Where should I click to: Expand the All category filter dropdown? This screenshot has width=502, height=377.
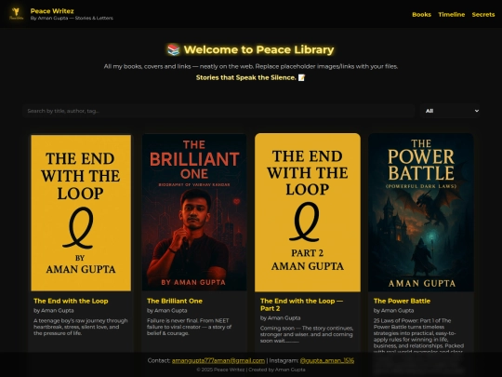450,111
